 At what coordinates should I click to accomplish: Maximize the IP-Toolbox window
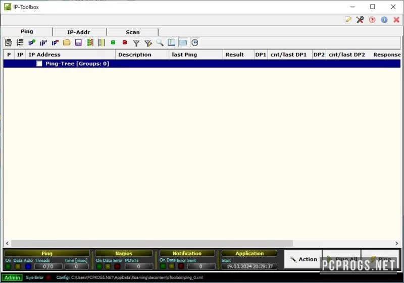(373, 7)
